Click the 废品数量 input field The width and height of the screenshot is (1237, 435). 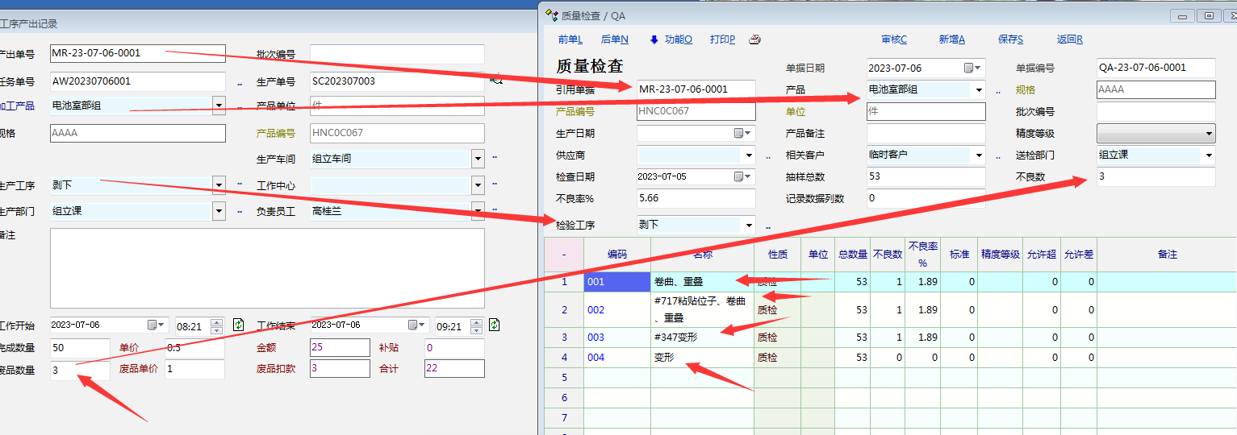79,369
